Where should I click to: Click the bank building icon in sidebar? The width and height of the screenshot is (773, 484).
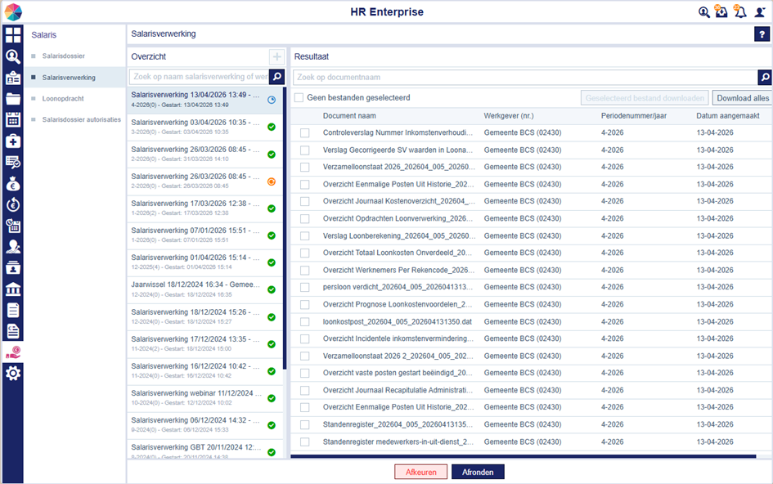(13, 289)
